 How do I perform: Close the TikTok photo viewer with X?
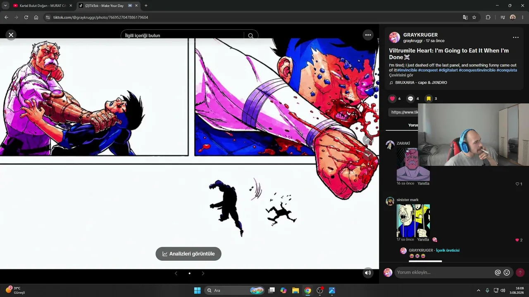[x=11, y=35]
